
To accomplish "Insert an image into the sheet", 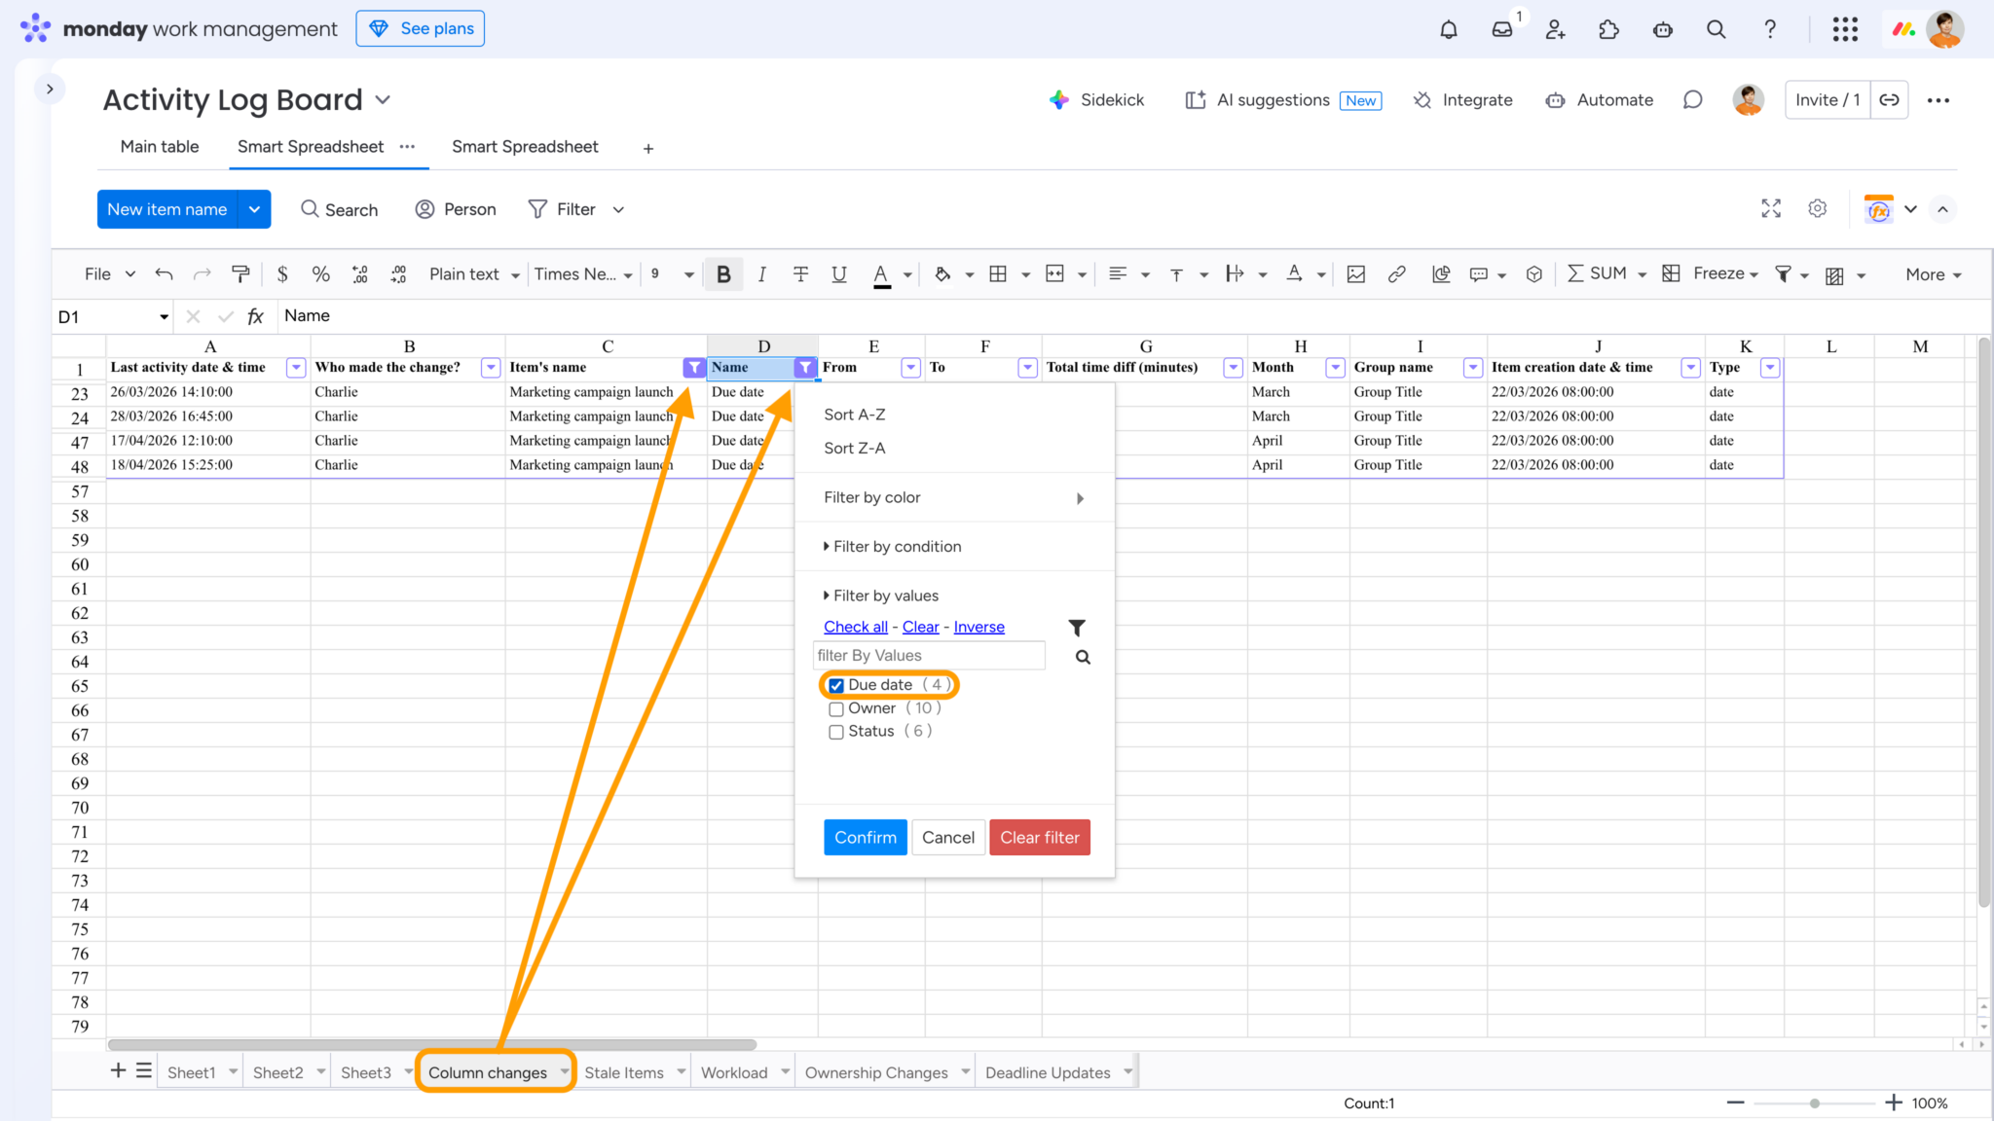I will coord(1355,274).
